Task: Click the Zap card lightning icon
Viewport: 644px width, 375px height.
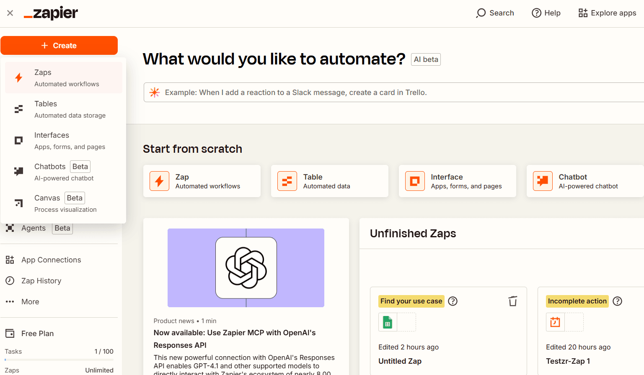Action: 160,181
